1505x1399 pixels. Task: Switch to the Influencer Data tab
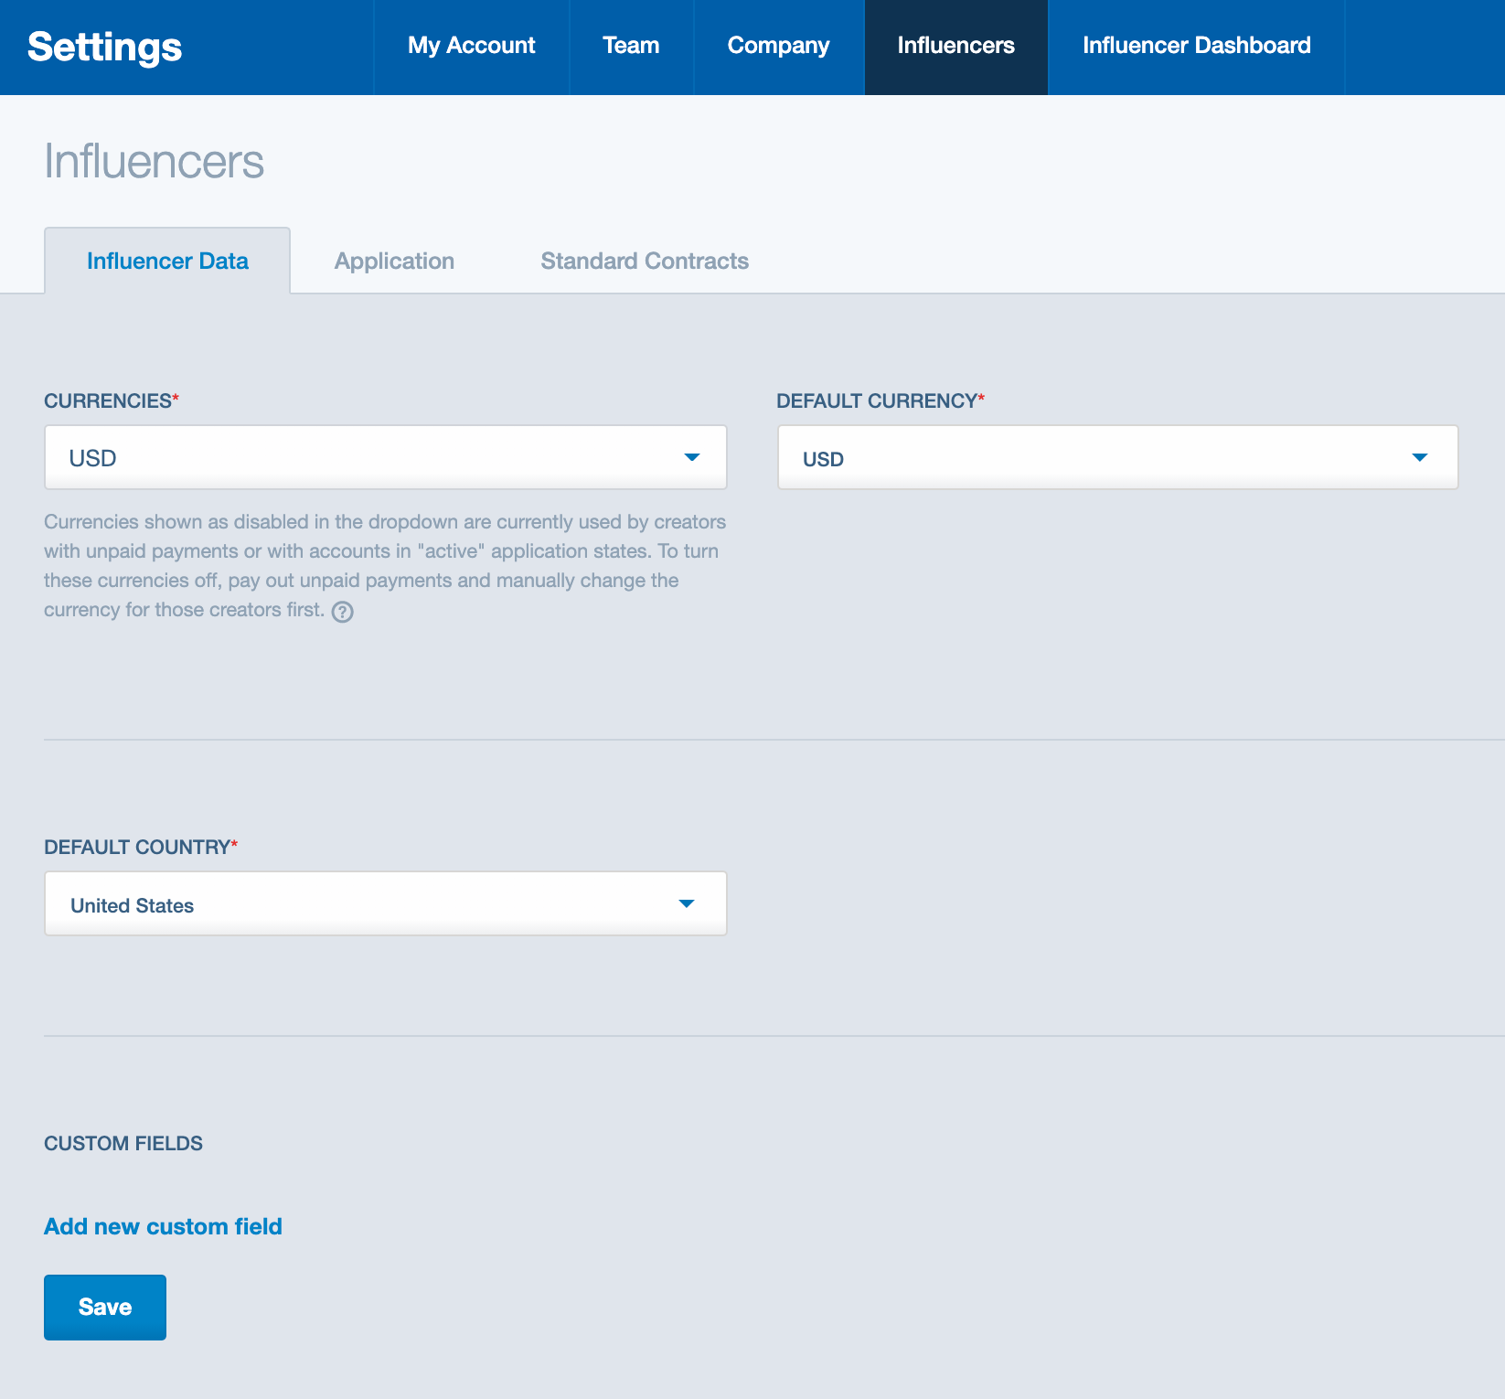(167, 261)
